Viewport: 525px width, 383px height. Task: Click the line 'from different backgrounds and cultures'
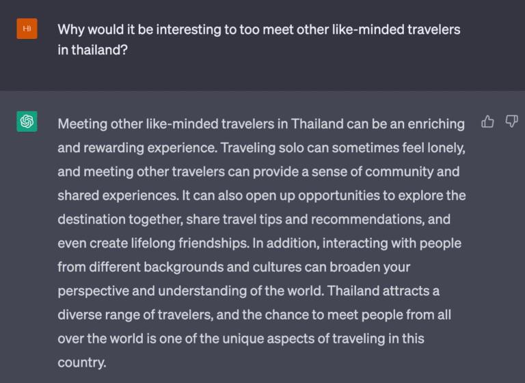234,267
